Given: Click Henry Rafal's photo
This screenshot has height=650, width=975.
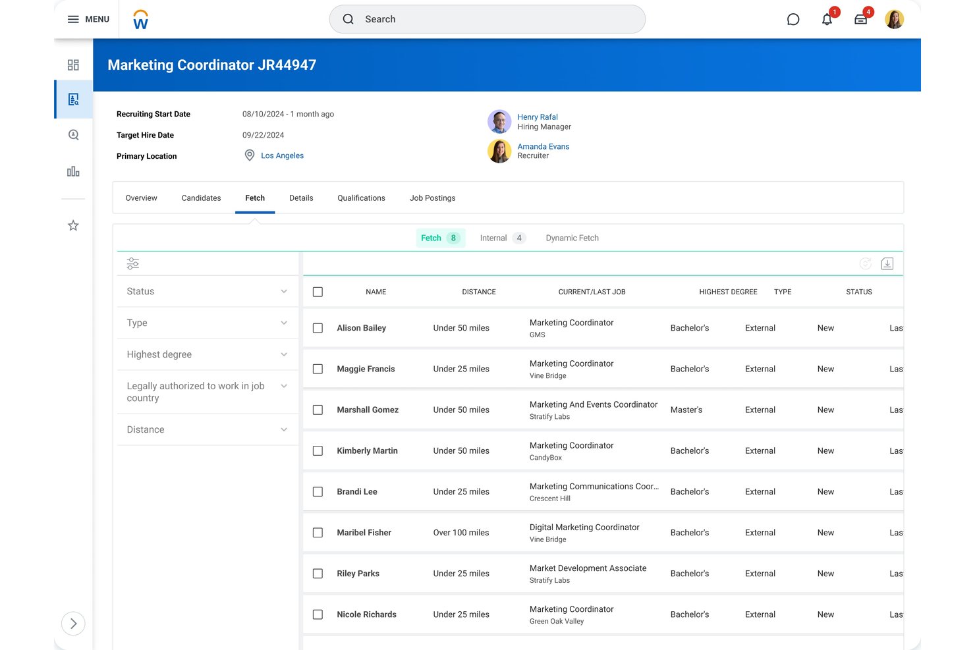Looking at the screenshot, I should pyautogui.click(x=499, y=122).
